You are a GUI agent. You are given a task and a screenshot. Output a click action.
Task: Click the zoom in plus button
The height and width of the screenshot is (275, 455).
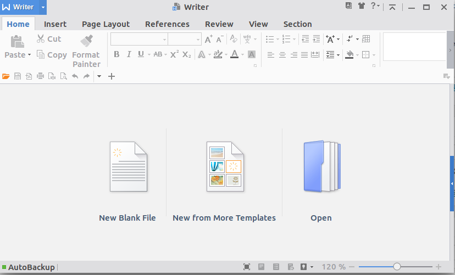(x=439, y=267)
